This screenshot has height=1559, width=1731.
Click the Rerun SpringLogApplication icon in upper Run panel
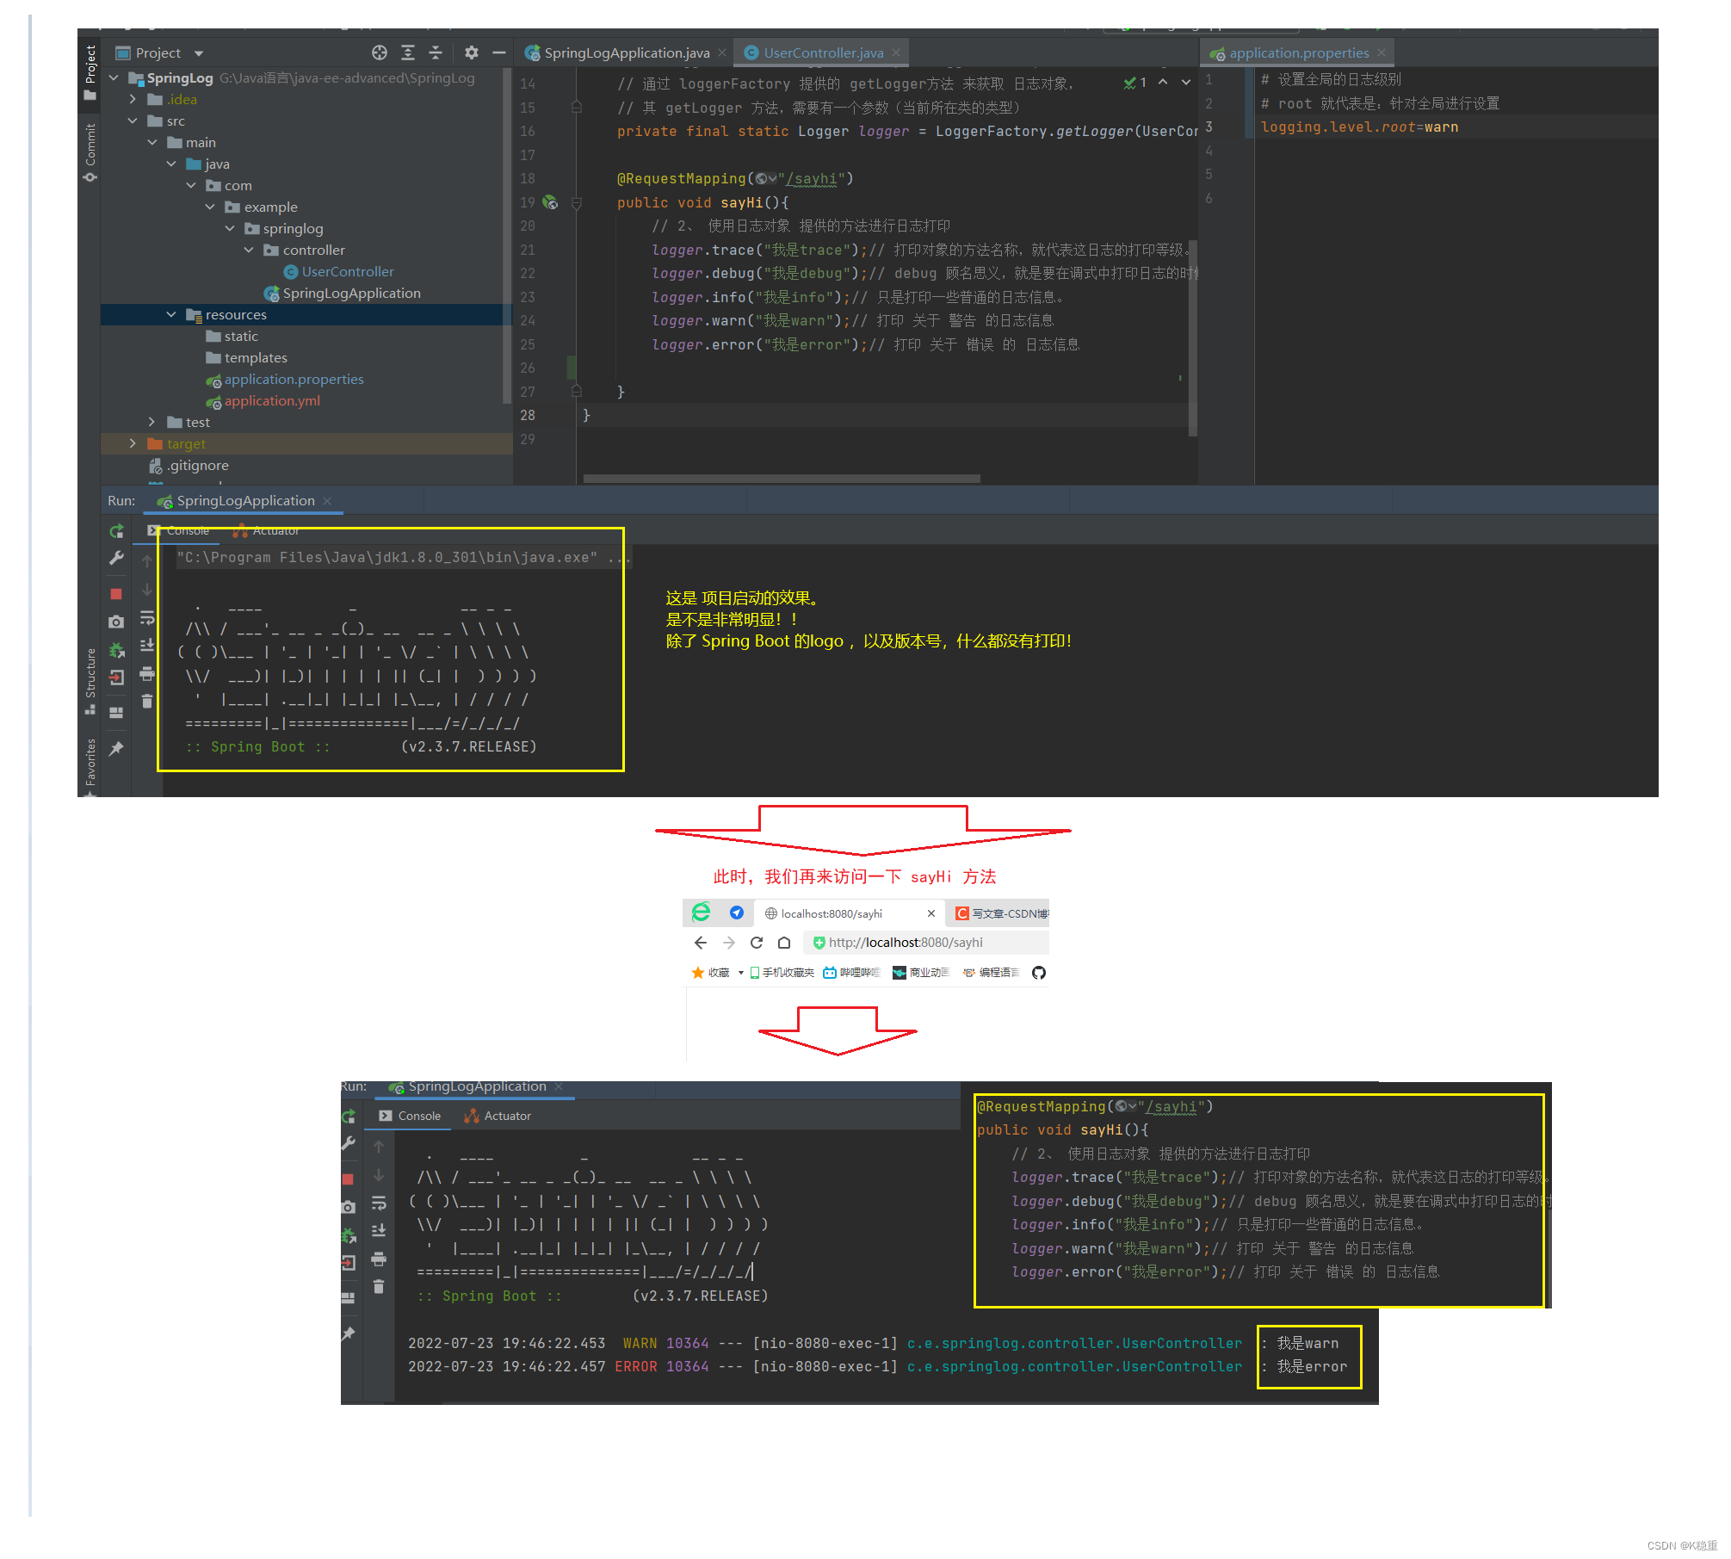[x=116, y=531]
